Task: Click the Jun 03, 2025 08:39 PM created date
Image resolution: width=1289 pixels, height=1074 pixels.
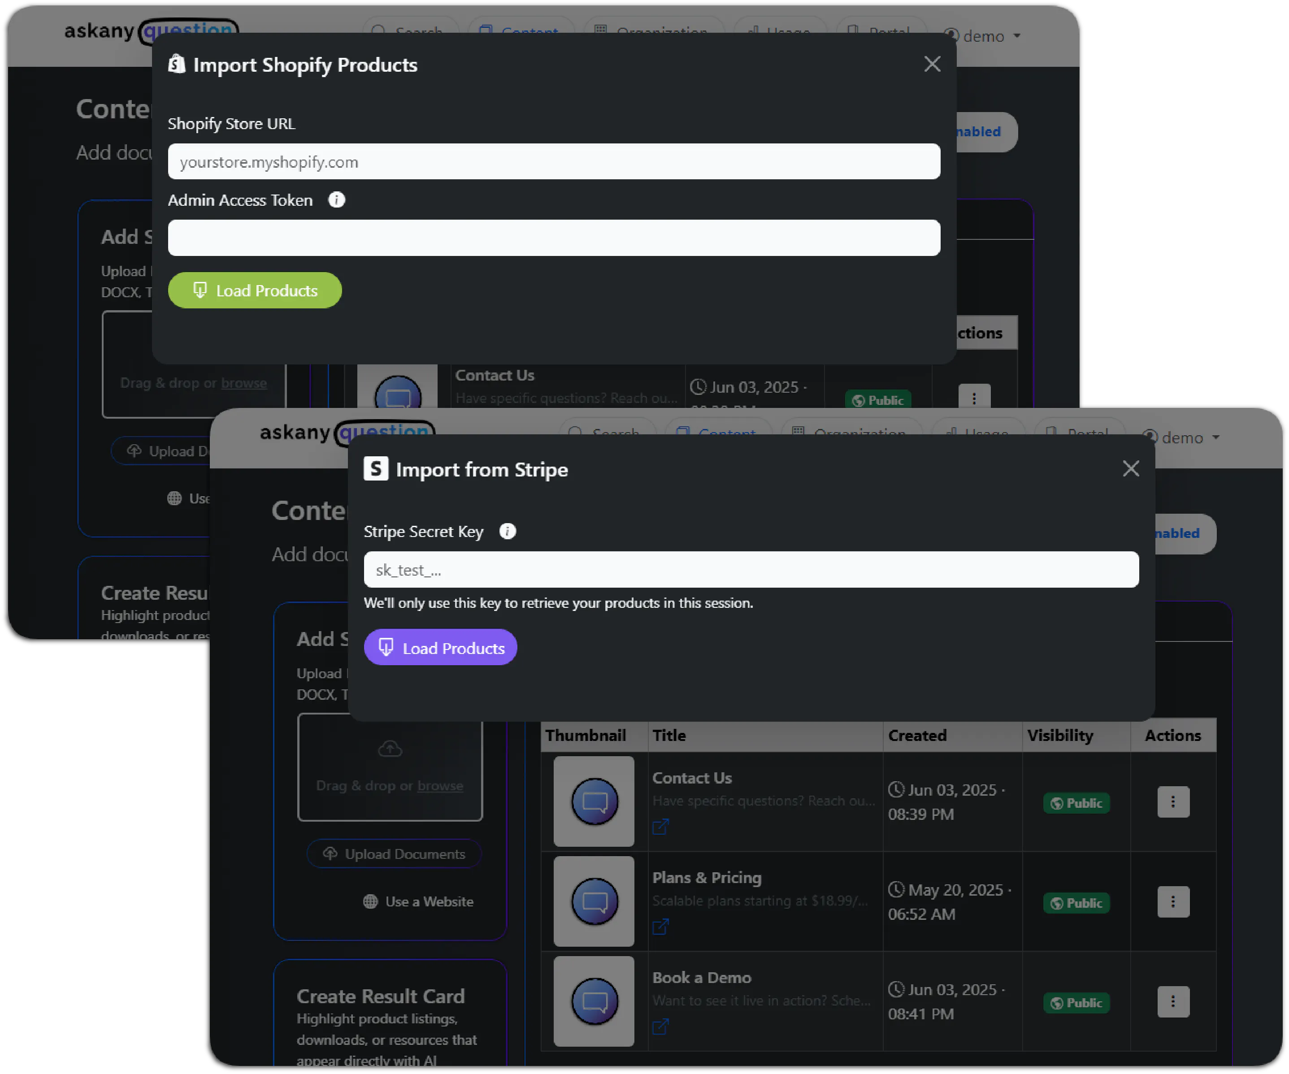Action: click(x=946, y=801)
